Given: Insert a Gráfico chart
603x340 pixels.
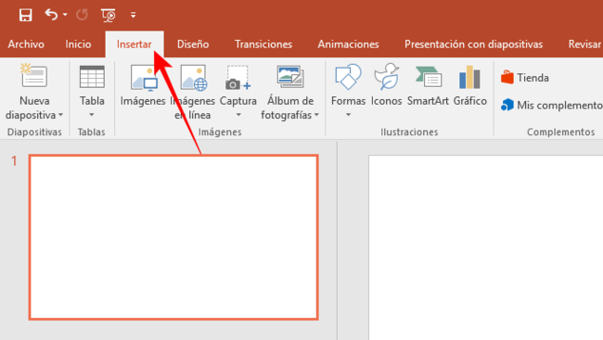Looking at the screenshot, I should (470, 85).
